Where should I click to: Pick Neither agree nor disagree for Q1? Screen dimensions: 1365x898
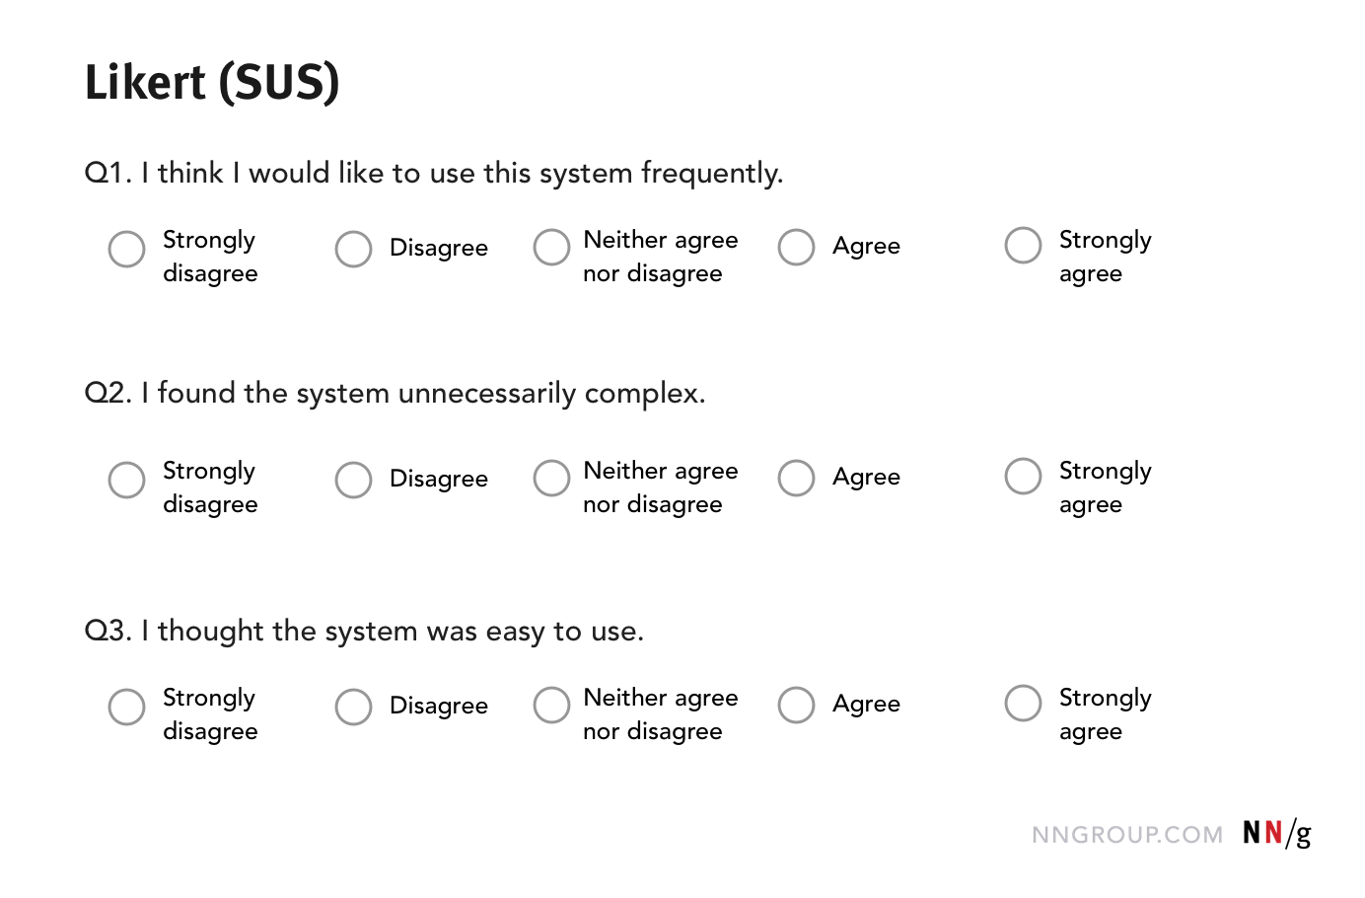[551, 248]
